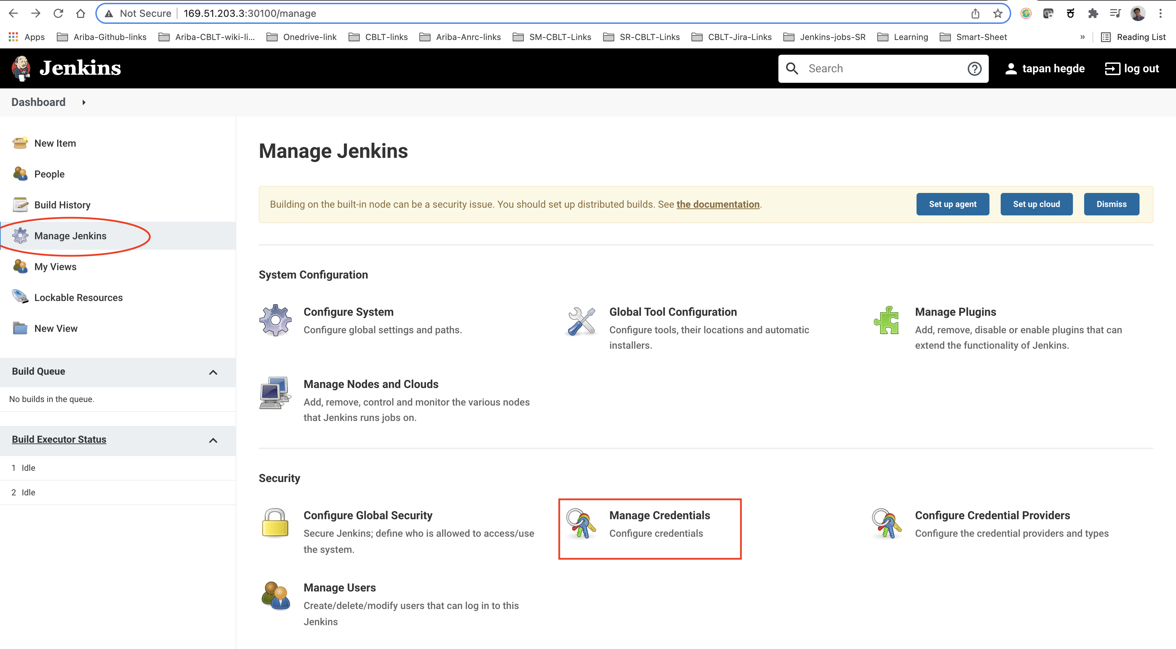1176x649 pixels.
Task: Click the Jenkins Search input field
Action: click(883, 68)
